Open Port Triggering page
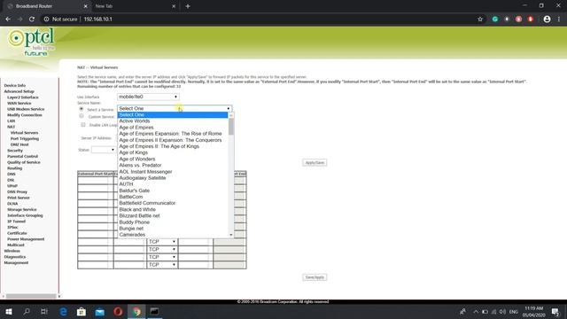This screenshot has width=567, height=319. coord(25,138)
